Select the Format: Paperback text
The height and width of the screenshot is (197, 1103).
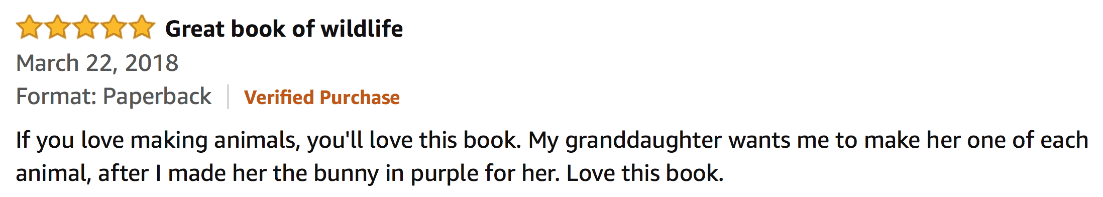(x=114, y=96)
